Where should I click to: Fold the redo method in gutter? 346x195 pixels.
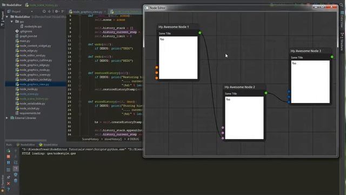point(80,56)
